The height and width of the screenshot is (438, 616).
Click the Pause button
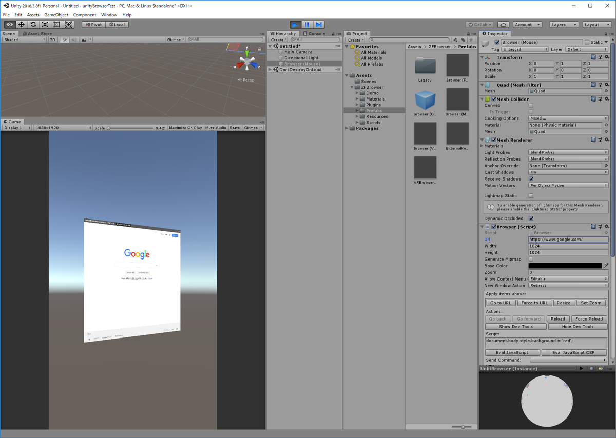[307, 24]
